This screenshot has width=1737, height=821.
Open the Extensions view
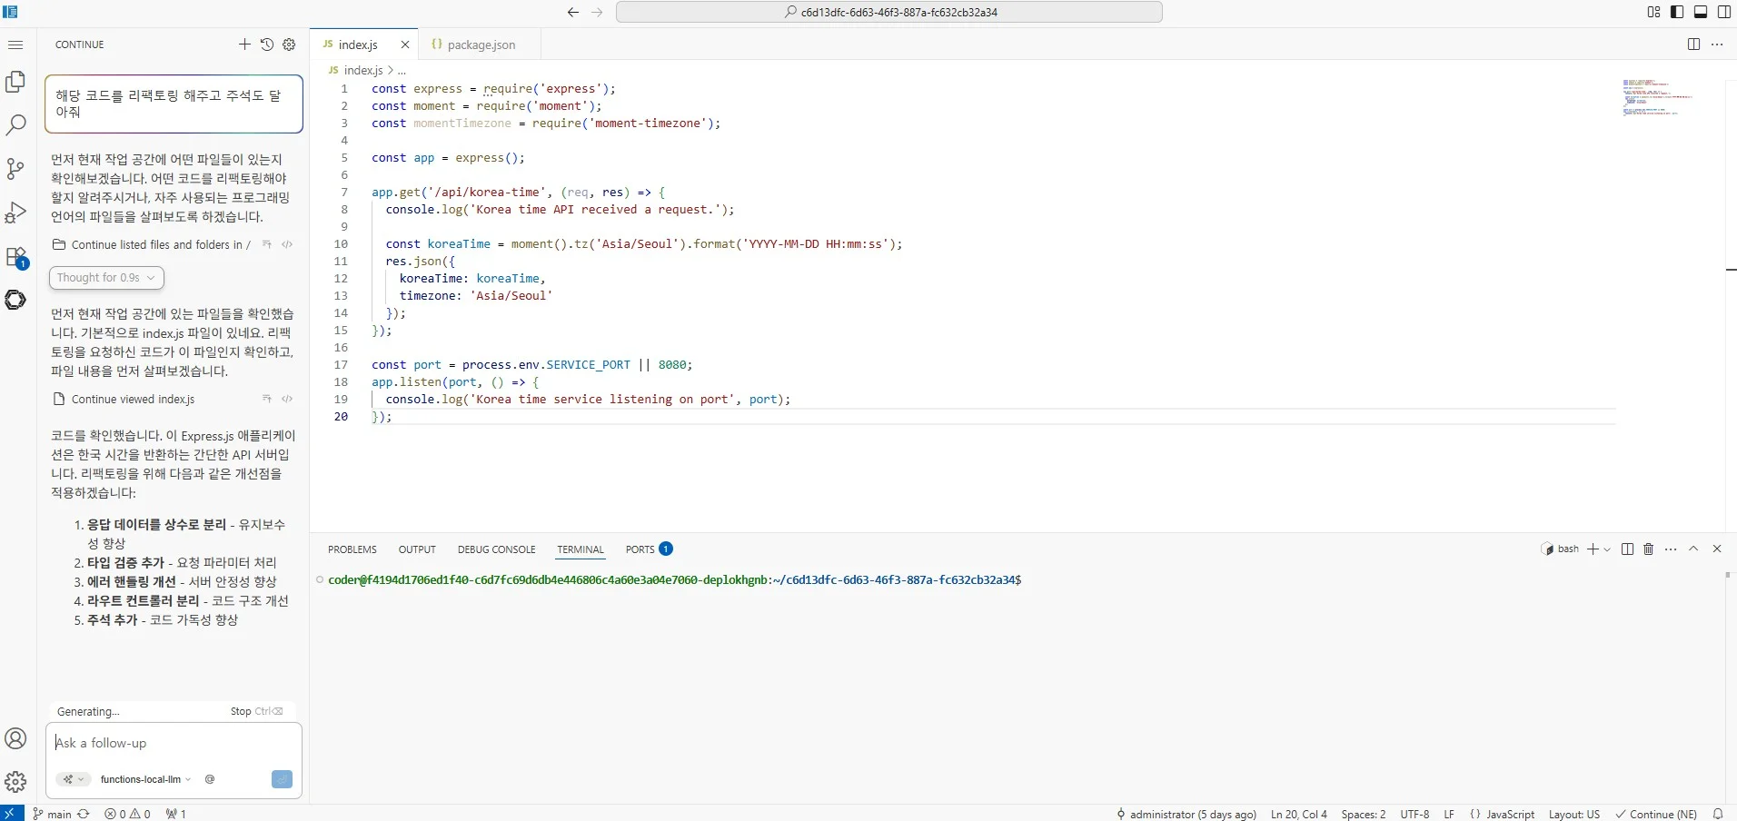coord(15,257)
